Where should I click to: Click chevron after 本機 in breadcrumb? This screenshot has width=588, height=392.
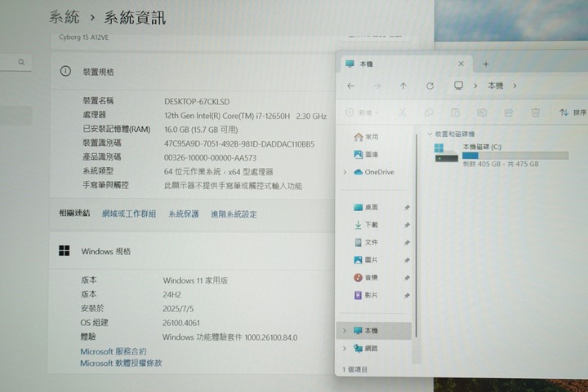click(x=514, y=86)
